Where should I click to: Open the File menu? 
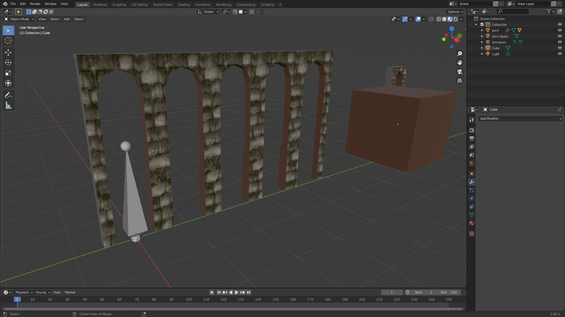(13, 4)
